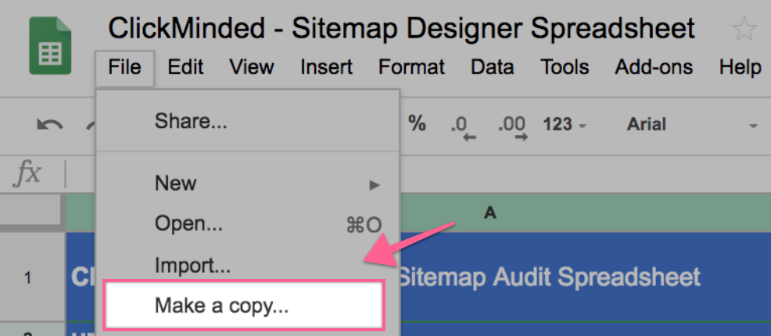Open the Add-ons menu
This screenshot has height=336, width=771.
pyautogui.click(x=654, y=67)
